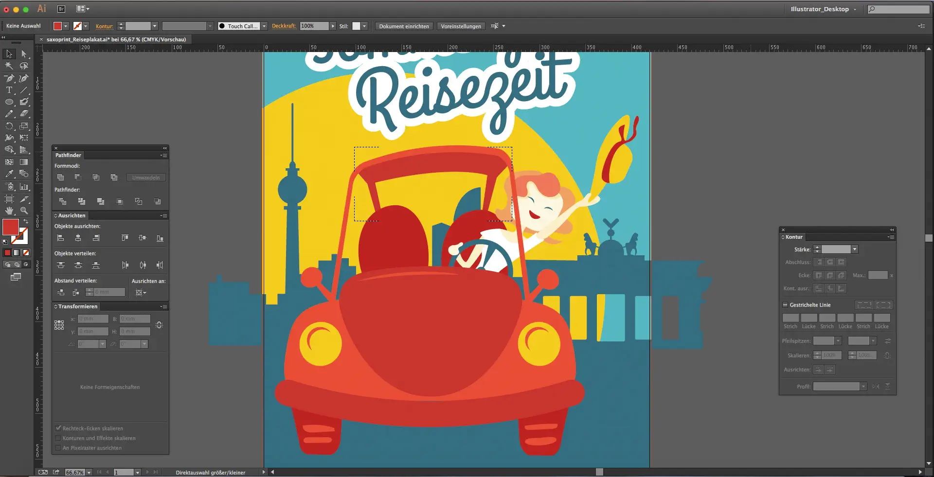The width and height of the screenshot is (934, 477).
Task: Open the Stärke dropdown in the Kontur panel
Action: pyautogui.click(x=854, y=249)
